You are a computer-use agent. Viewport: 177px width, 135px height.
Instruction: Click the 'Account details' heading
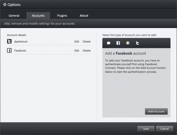pyautogui.click(x=17, y=35)
